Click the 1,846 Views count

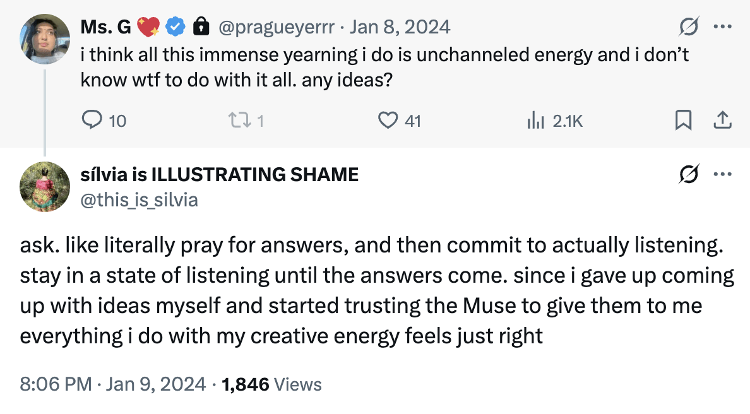click(x=272, y=384)
